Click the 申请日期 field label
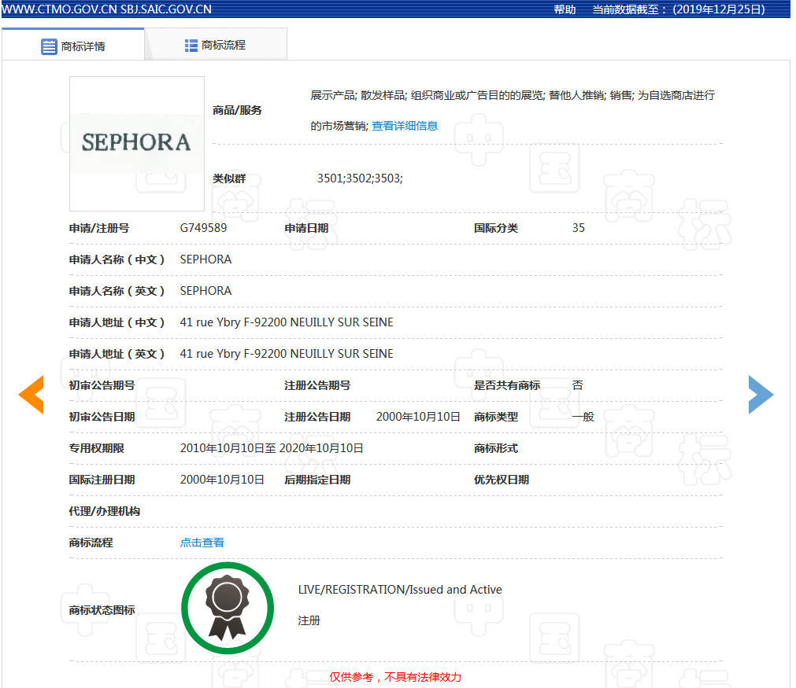The width and height of the screenshot is (796, 688). [x=306, y=228]
